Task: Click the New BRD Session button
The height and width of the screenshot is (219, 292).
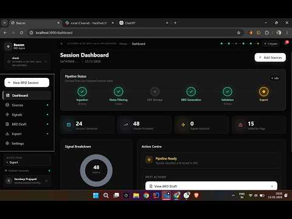Action: [x=27, y=83]
